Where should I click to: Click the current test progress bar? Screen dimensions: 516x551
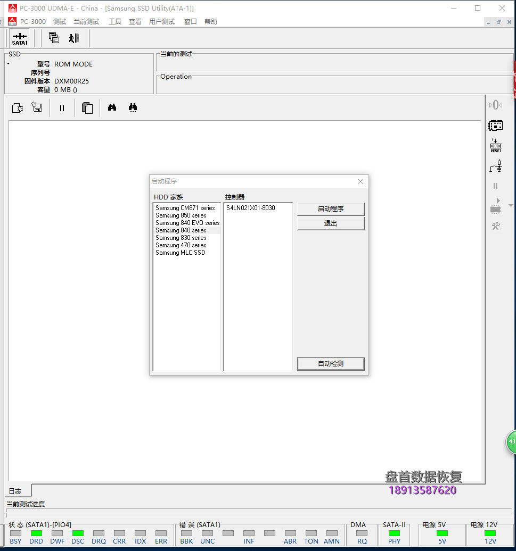(259, 513)
